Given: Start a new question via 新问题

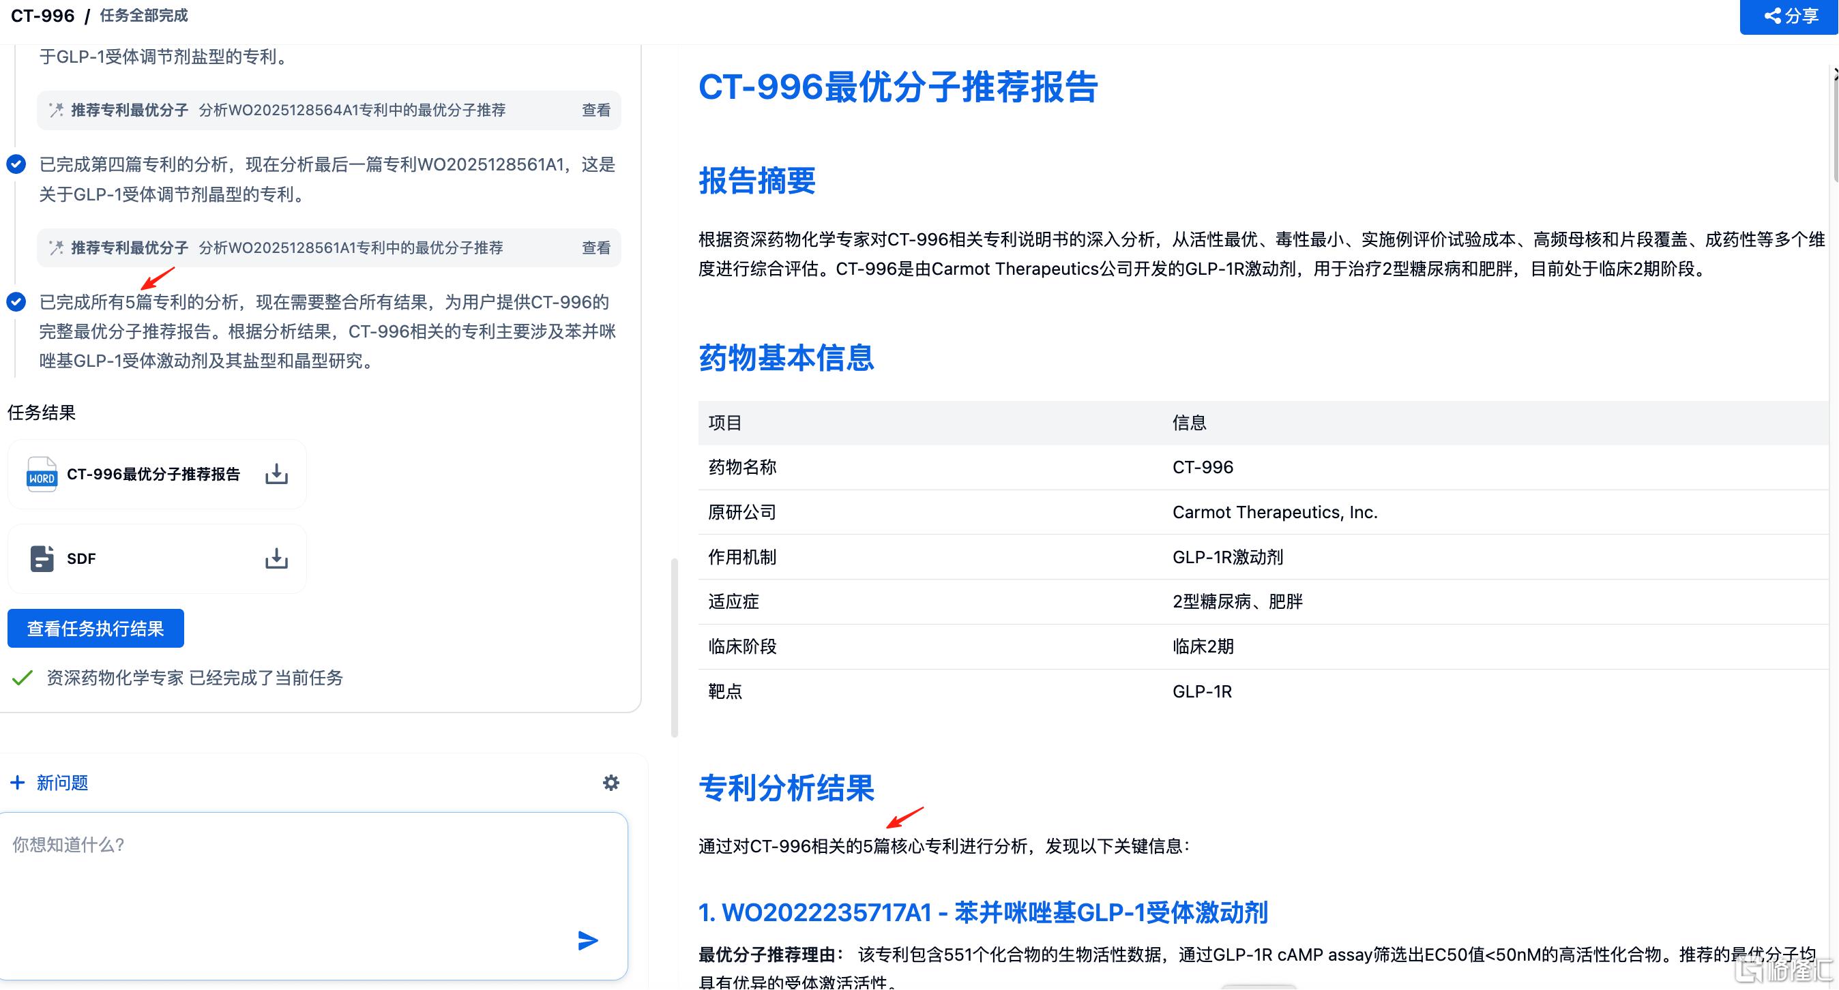Looking at the screenshot, I should [x=62, y=783].
